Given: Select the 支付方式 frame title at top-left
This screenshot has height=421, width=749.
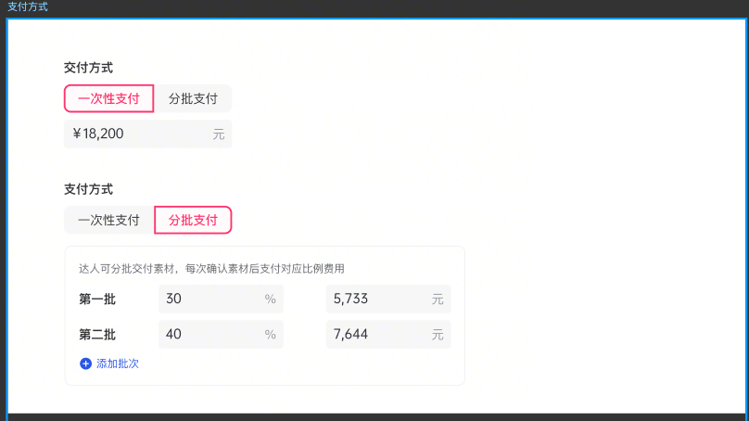Looking at the screenshot, I should coord(28,6).
